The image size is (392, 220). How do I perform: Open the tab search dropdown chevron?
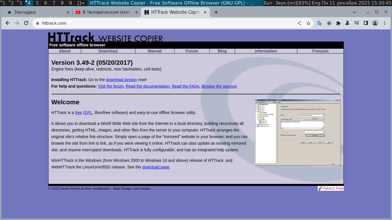coord(354,12)
